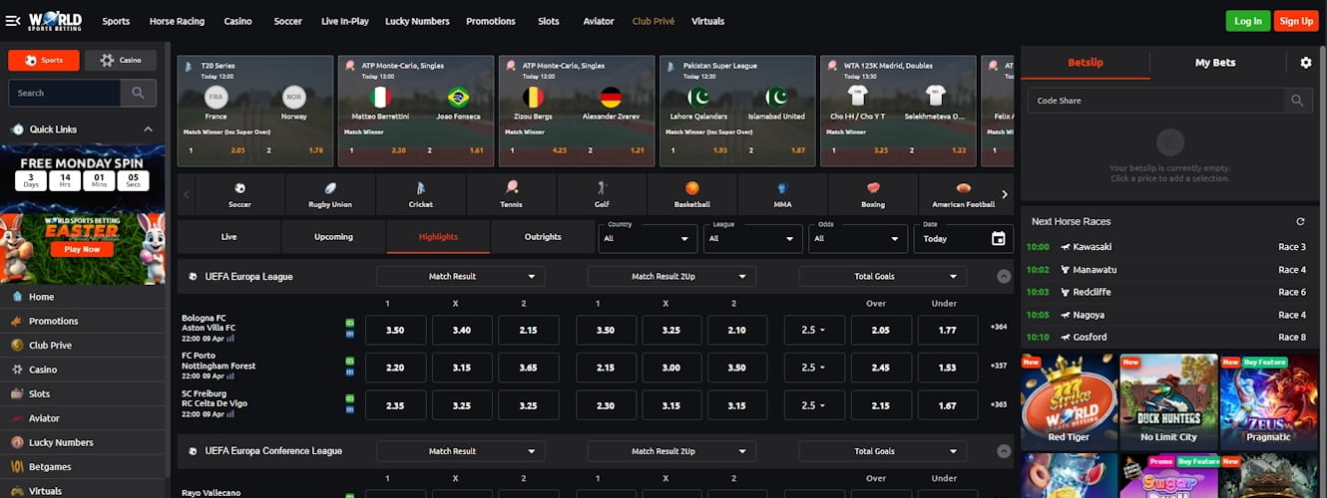
Task: Click the green Log In button
Action: 1247,21
